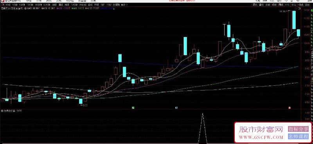Click the square window icon beside the diamond
Image resolution: width=313 pixels, height=144 pixels.
[x=299, y=8]
